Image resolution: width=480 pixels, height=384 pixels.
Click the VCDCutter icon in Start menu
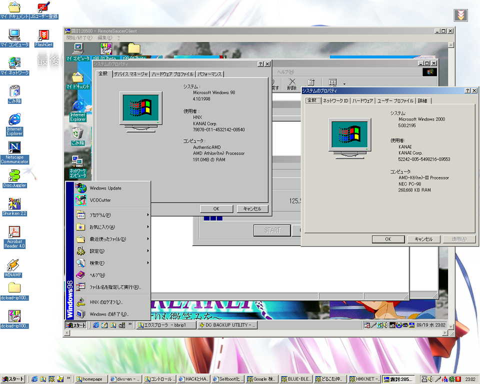point(80,200)
